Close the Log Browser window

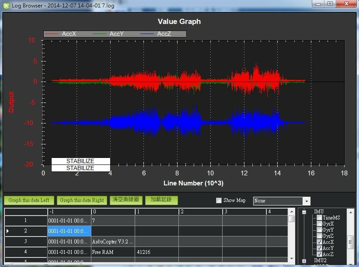(346, 4)
